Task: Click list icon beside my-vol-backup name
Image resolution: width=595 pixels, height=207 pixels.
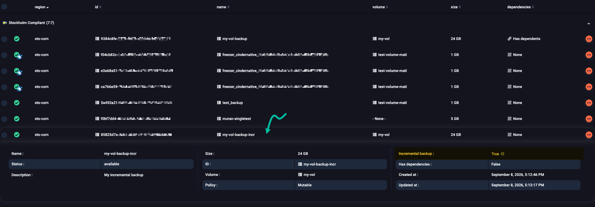Action: point(219,39)
